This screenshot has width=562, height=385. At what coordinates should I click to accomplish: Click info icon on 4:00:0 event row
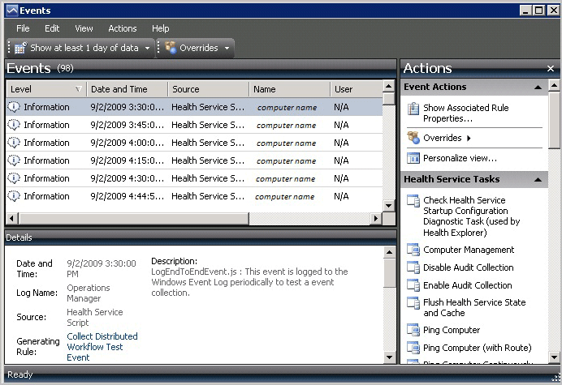click(14, 143)
